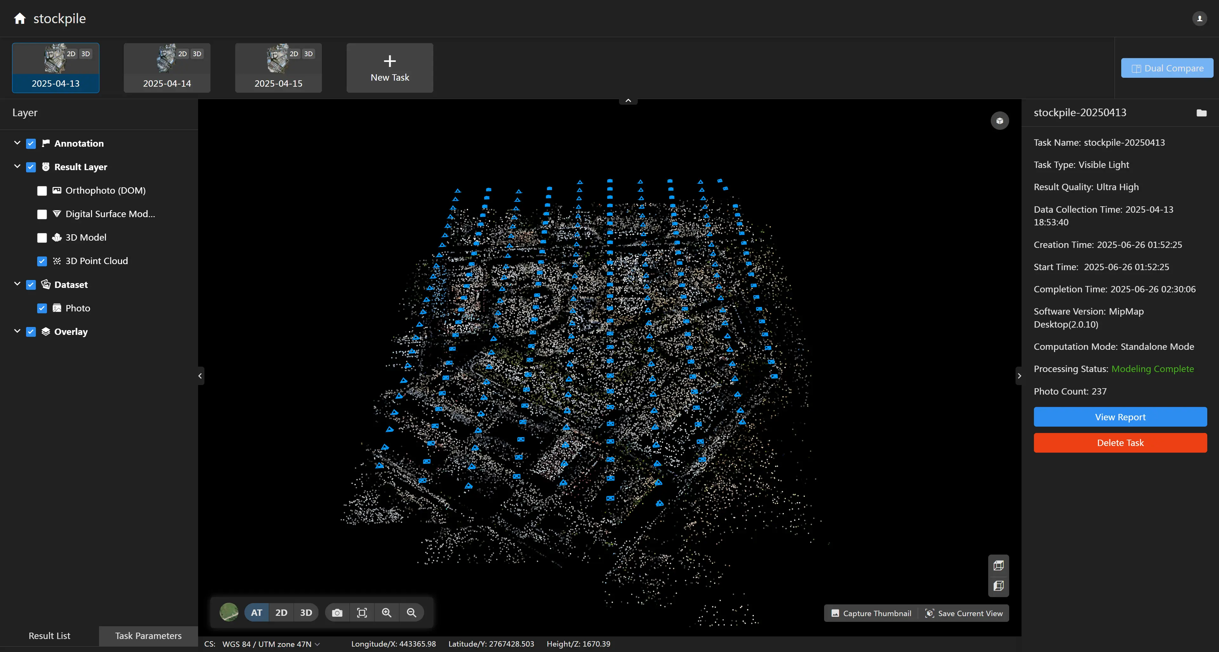Viewport: 1219px width, 652px height.
Task: Uncheck the 3D Point Cloud layer
Action: pyautogui.click(x=42, y=261)
